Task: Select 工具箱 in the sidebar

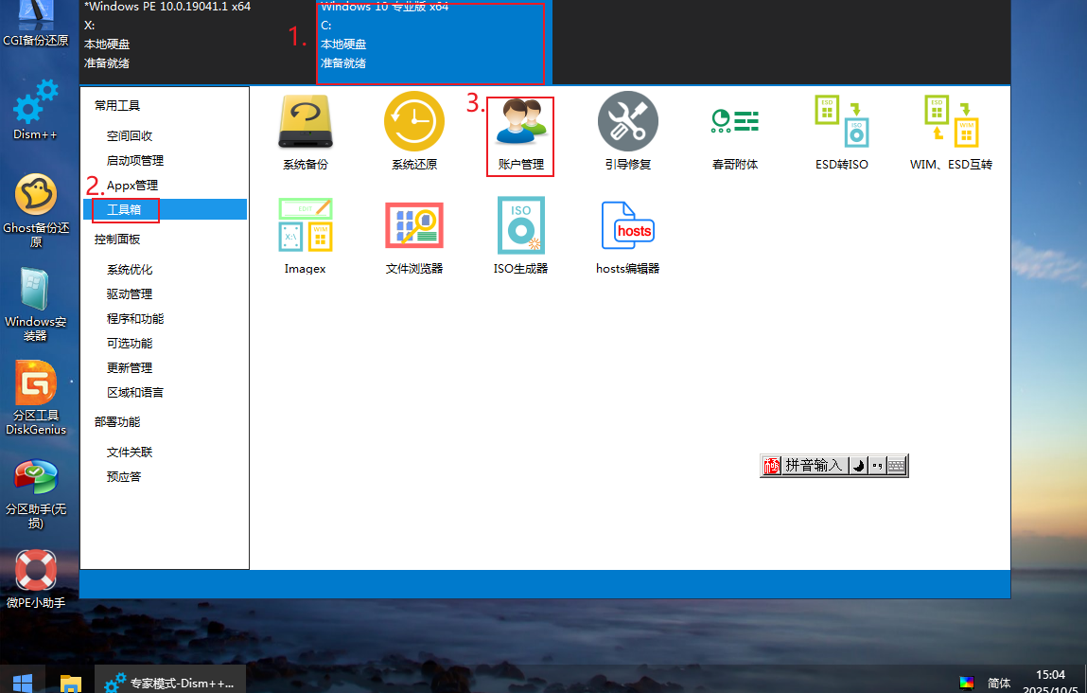Action: pyautogui.click(x=165, y=209)
